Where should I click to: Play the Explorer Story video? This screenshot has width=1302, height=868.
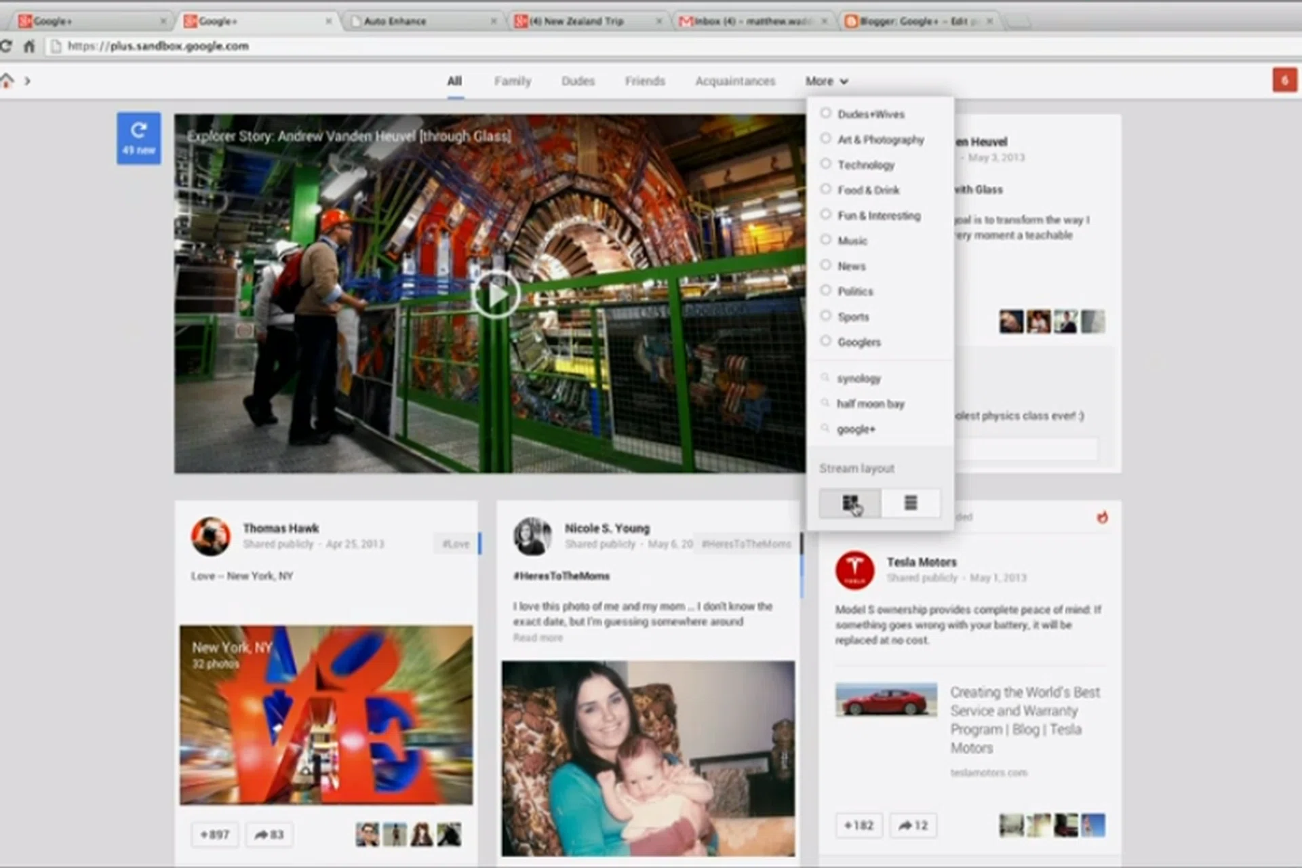(496, 294)
